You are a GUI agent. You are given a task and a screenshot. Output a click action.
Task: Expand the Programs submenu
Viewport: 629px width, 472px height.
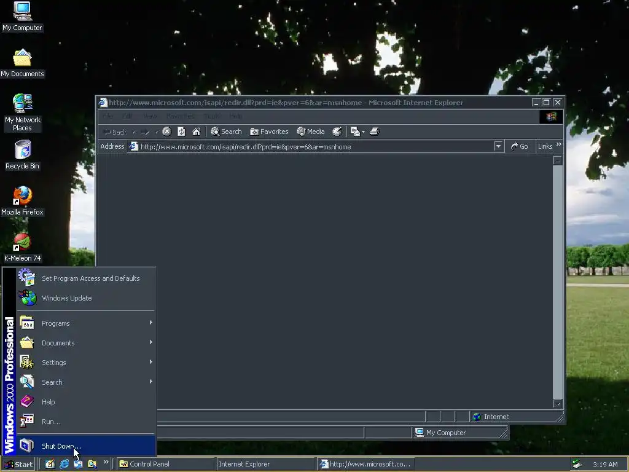86,323
